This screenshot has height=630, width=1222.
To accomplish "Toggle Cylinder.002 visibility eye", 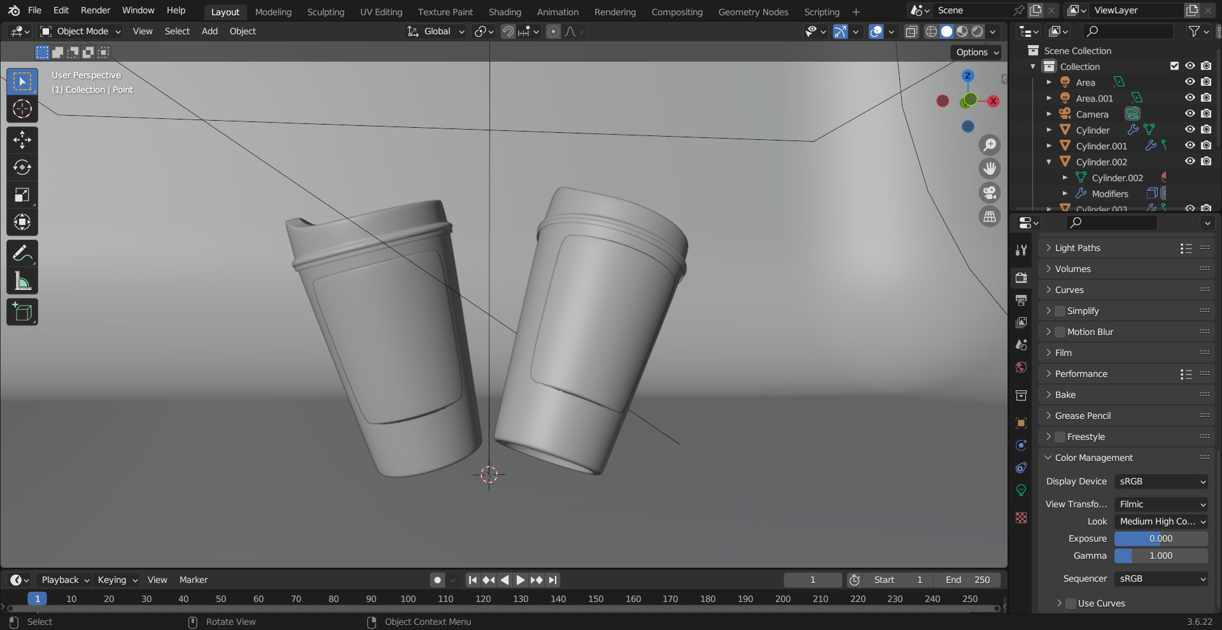I will (1190, 161).
